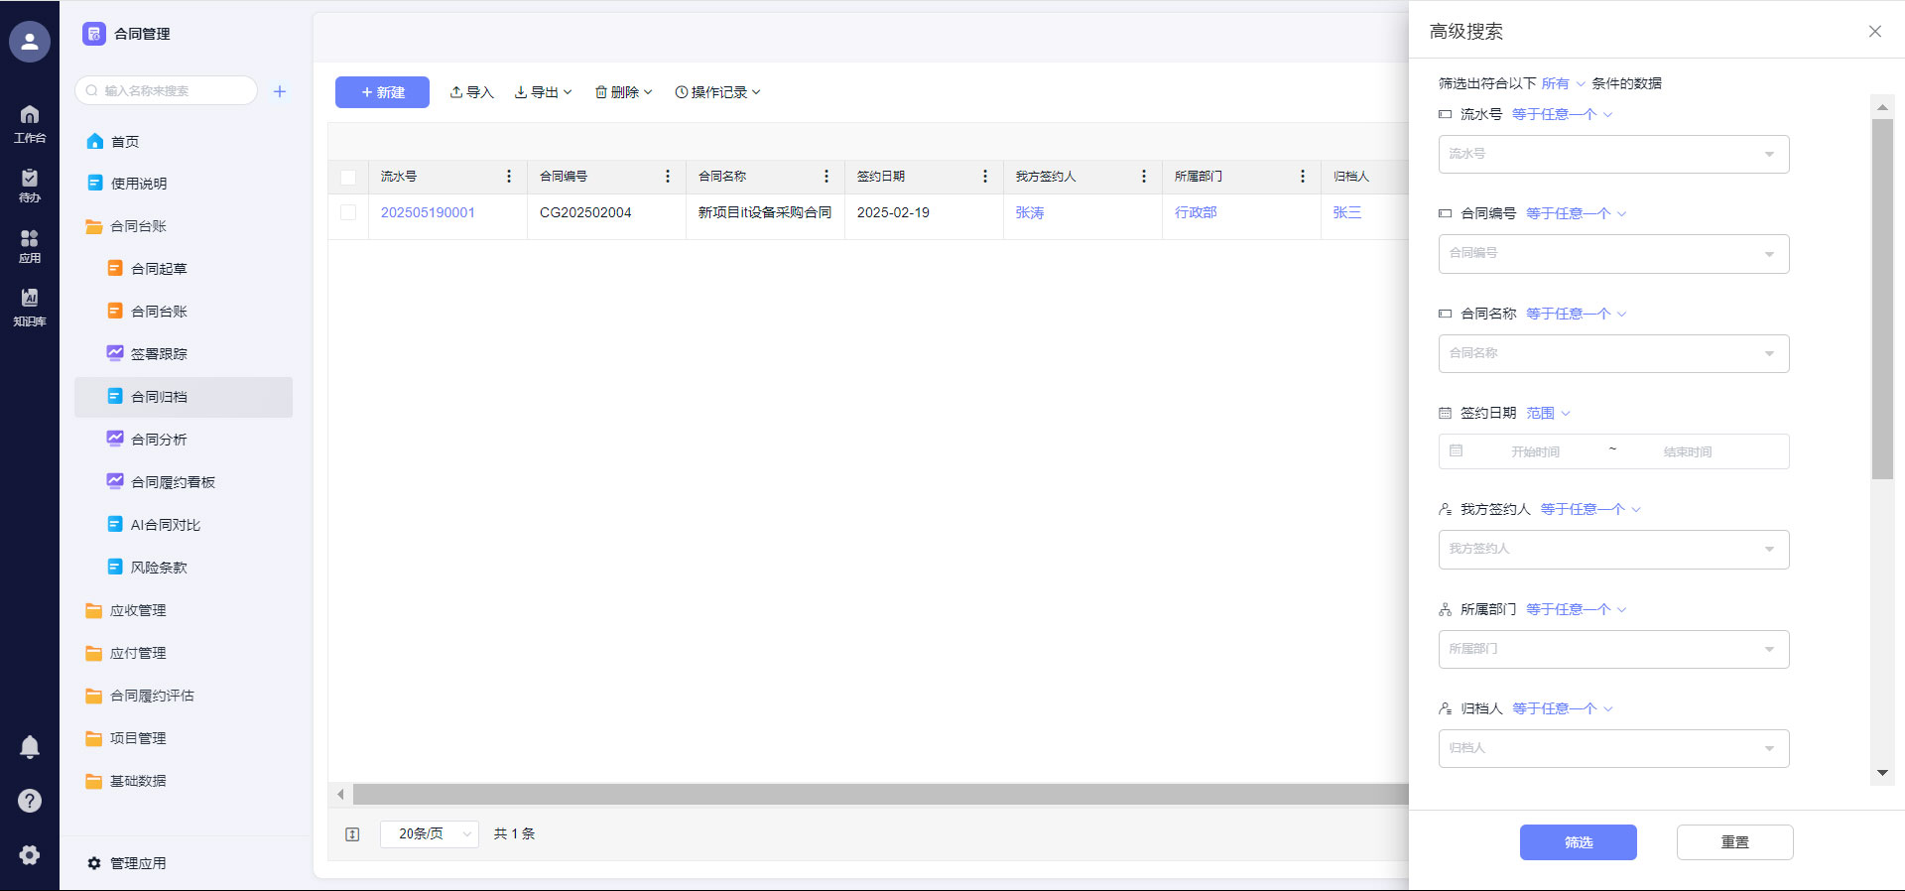
Task: Open the help question mark icon
Action: tap(30, 801)
